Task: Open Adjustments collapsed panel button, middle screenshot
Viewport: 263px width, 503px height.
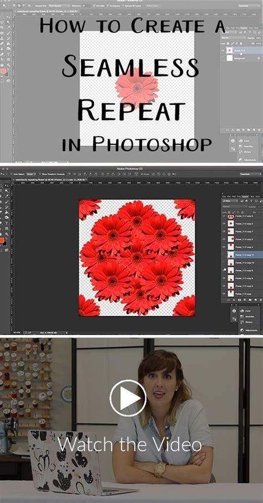Action: click(249, 330)
